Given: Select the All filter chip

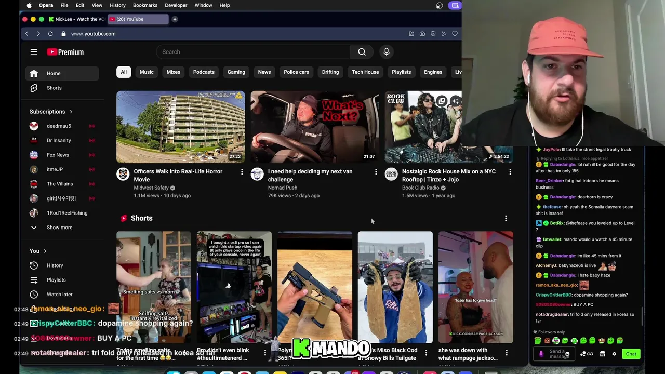Looking at the screenshot, I should pyautogui.click(x=124, y=72).
